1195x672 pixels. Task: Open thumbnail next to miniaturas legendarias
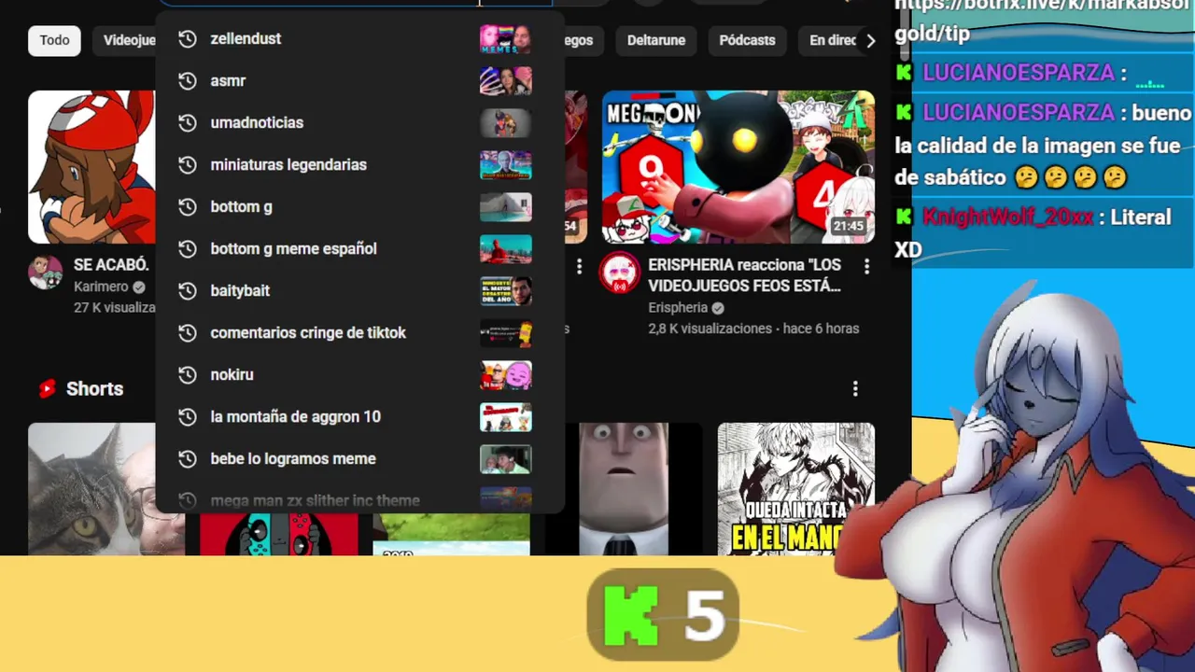pos(506,164)
